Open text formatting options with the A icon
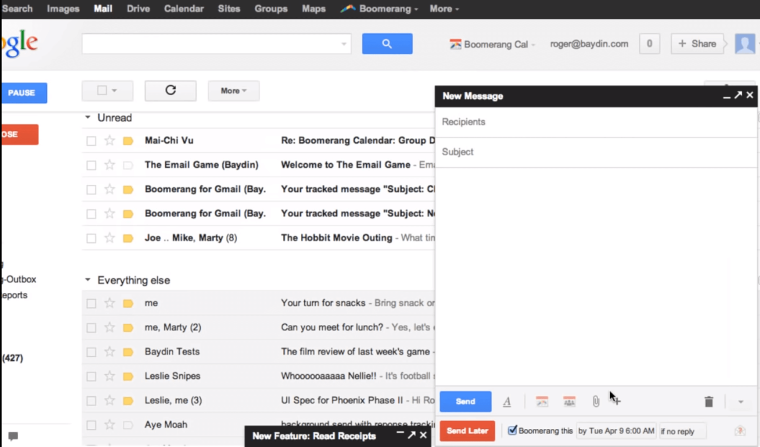Screen dimensions: 760x447 pyautogui.click(x=507, y=402)
